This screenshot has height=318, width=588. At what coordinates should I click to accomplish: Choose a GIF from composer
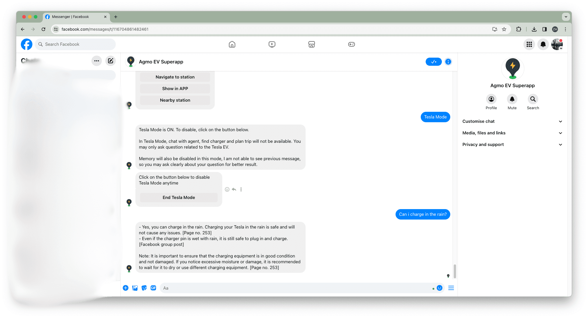[153, 288]
